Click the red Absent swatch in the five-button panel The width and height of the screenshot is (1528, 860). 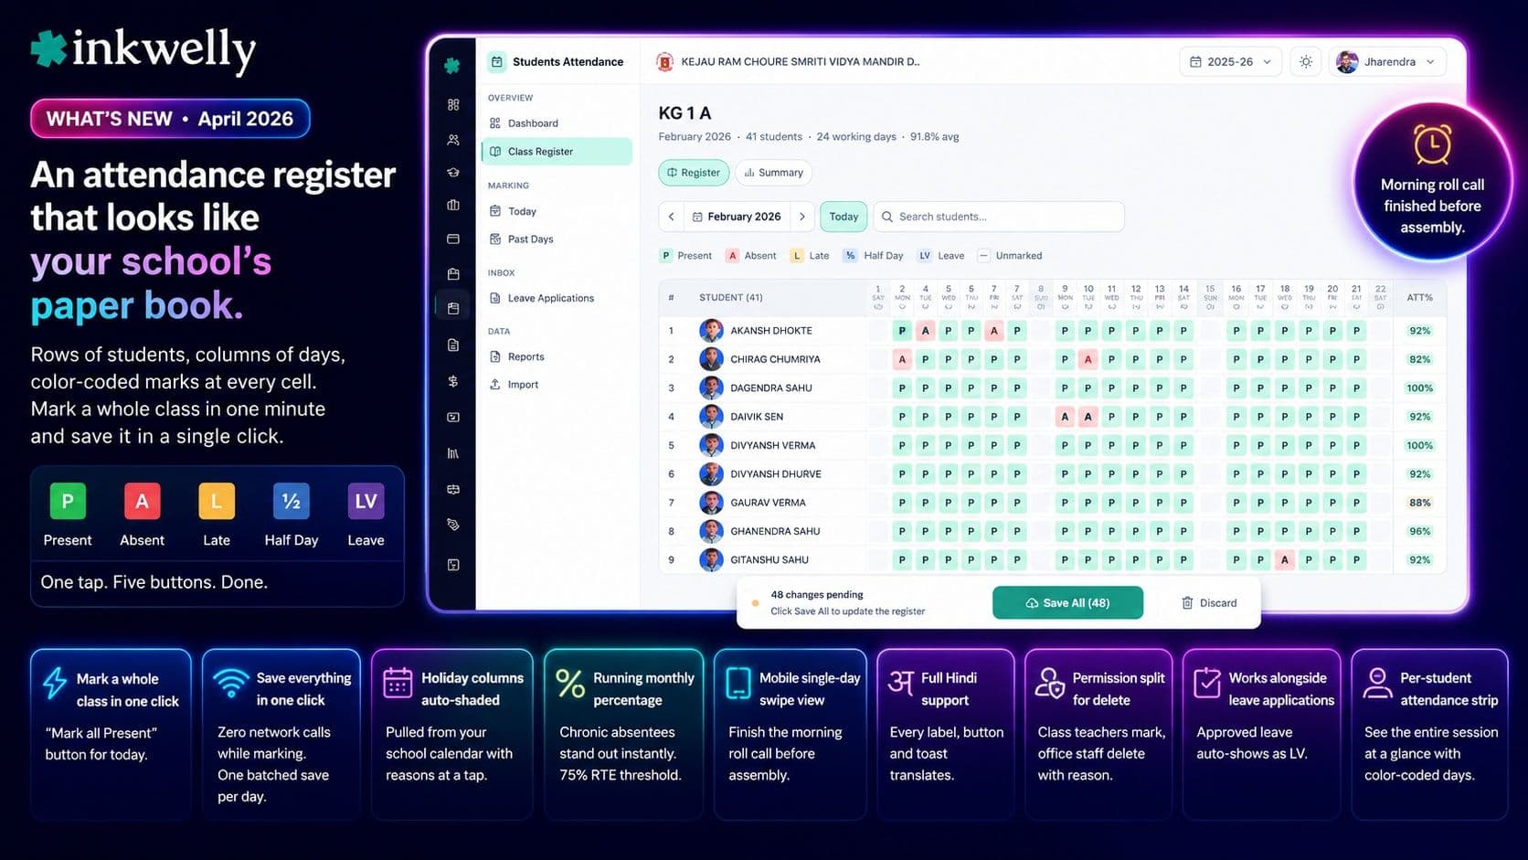pos(142,501)
